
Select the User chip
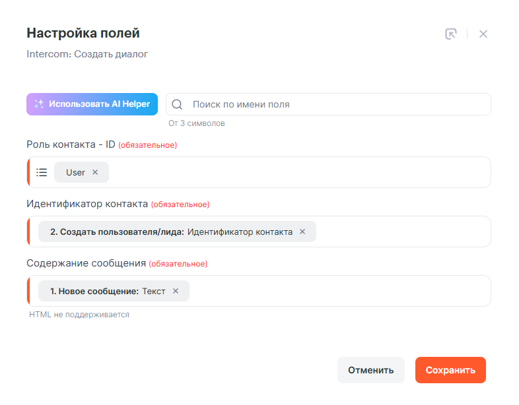75,172
